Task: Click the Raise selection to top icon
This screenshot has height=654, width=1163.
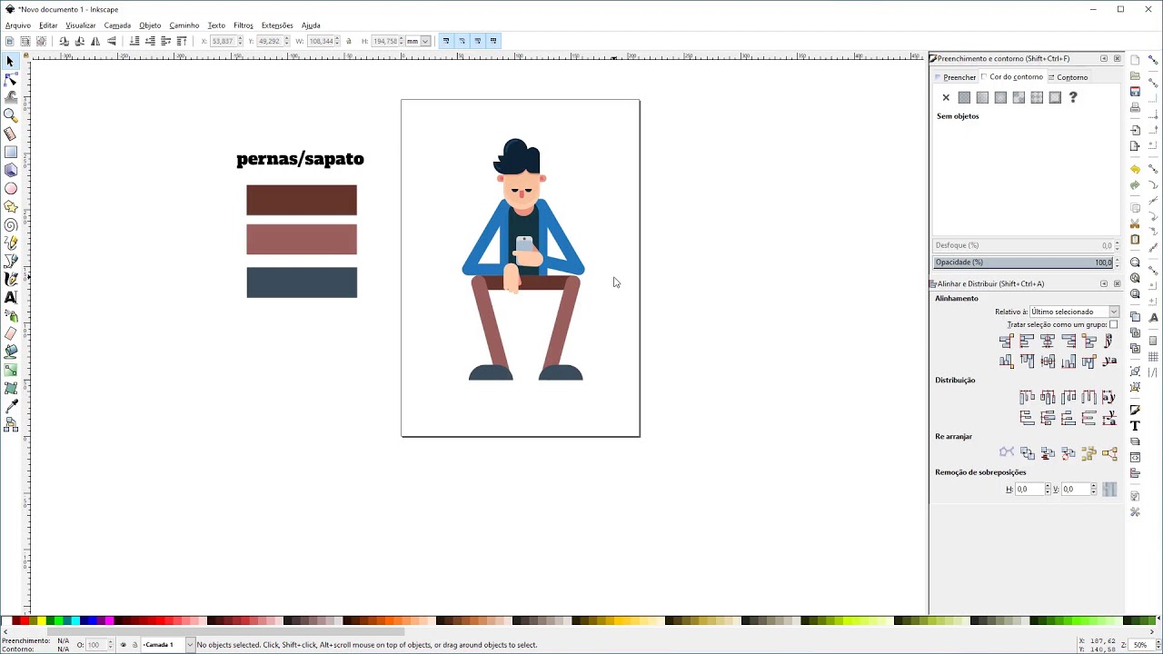Action: tap(182, 41)
